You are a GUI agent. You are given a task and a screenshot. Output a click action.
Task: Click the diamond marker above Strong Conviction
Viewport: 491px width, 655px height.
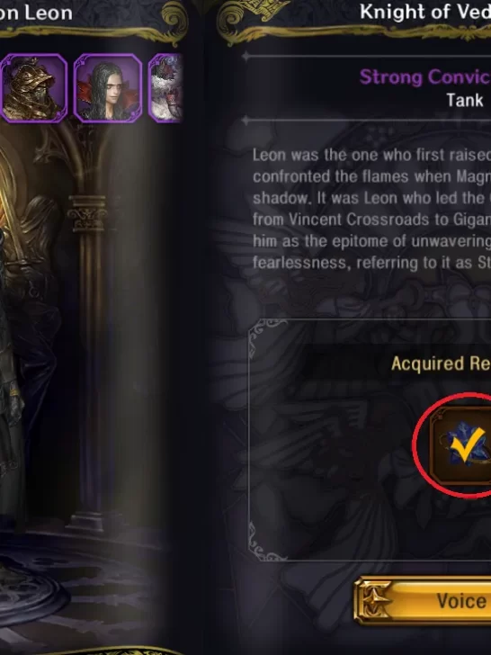(x=245, y=56)
